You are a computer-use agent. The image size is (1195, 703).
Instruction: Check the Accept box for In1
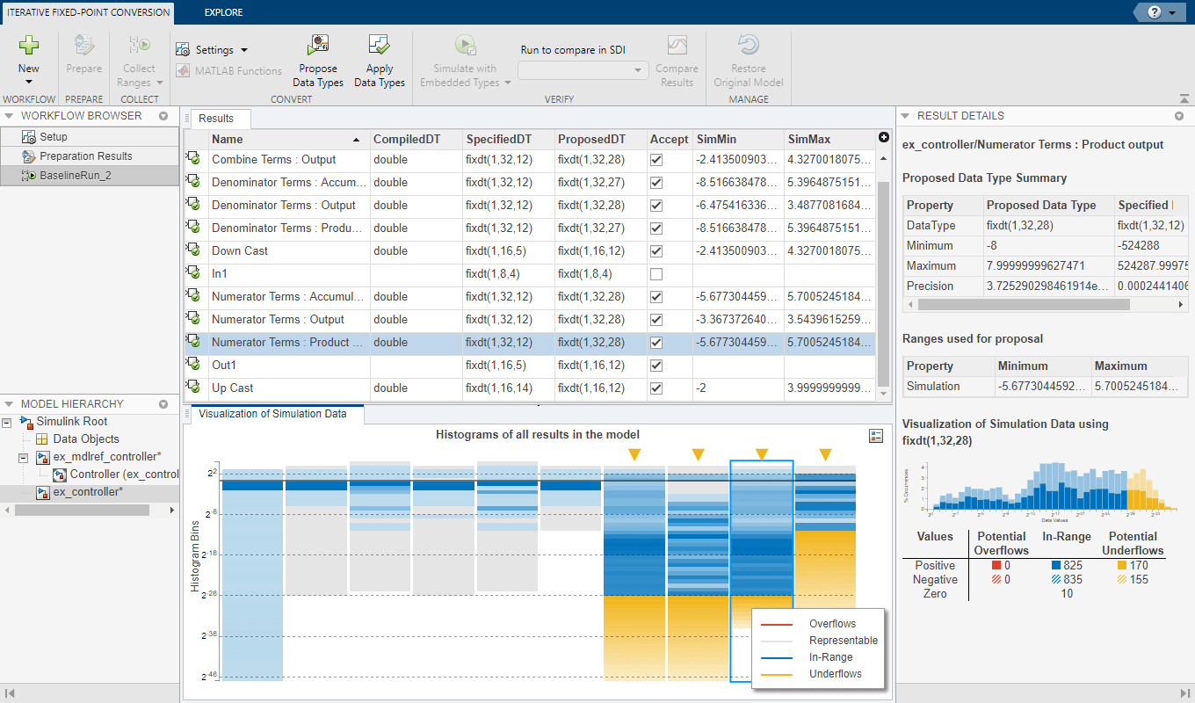[x=655, y=274]
